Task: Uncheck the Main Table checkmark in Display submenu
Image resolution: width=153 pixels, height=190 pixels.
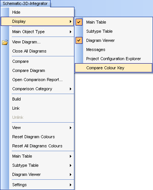Action: coord(79,22)
